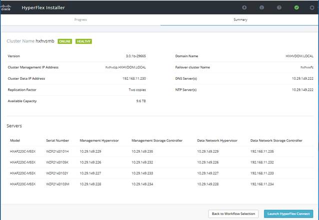
Task: Click the Management Hypervisor column header
Action: [x=99, y=141]
